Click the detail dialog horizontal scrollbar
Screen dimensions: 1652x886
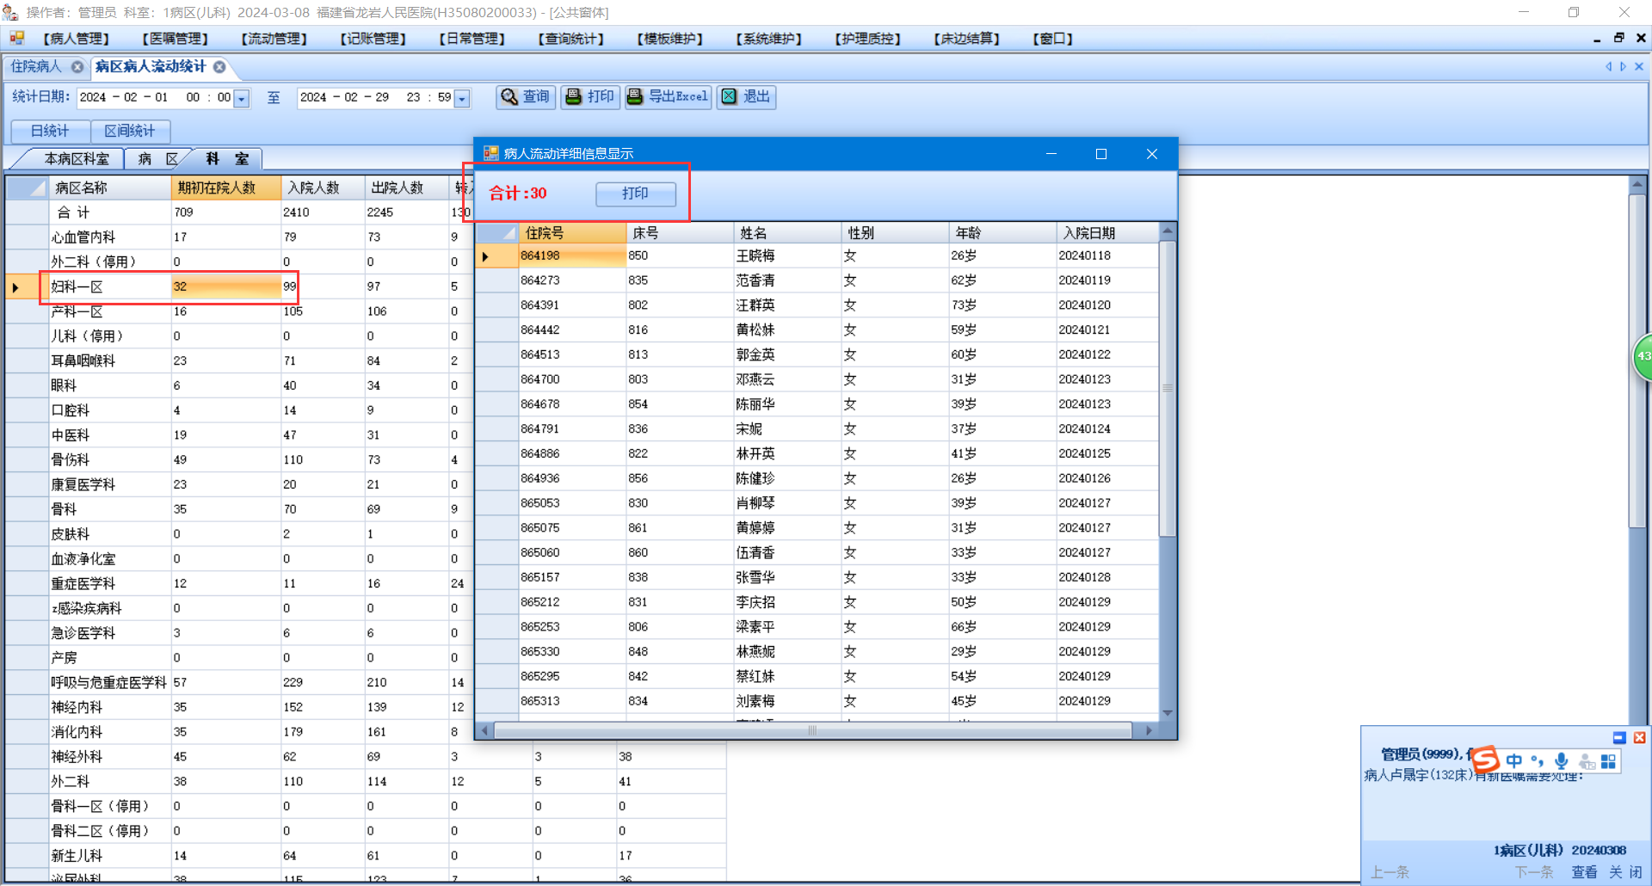point(812,731)
